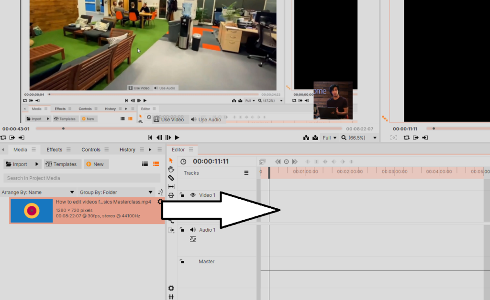Open the Tracks options hamburger menu

[246, 173]
